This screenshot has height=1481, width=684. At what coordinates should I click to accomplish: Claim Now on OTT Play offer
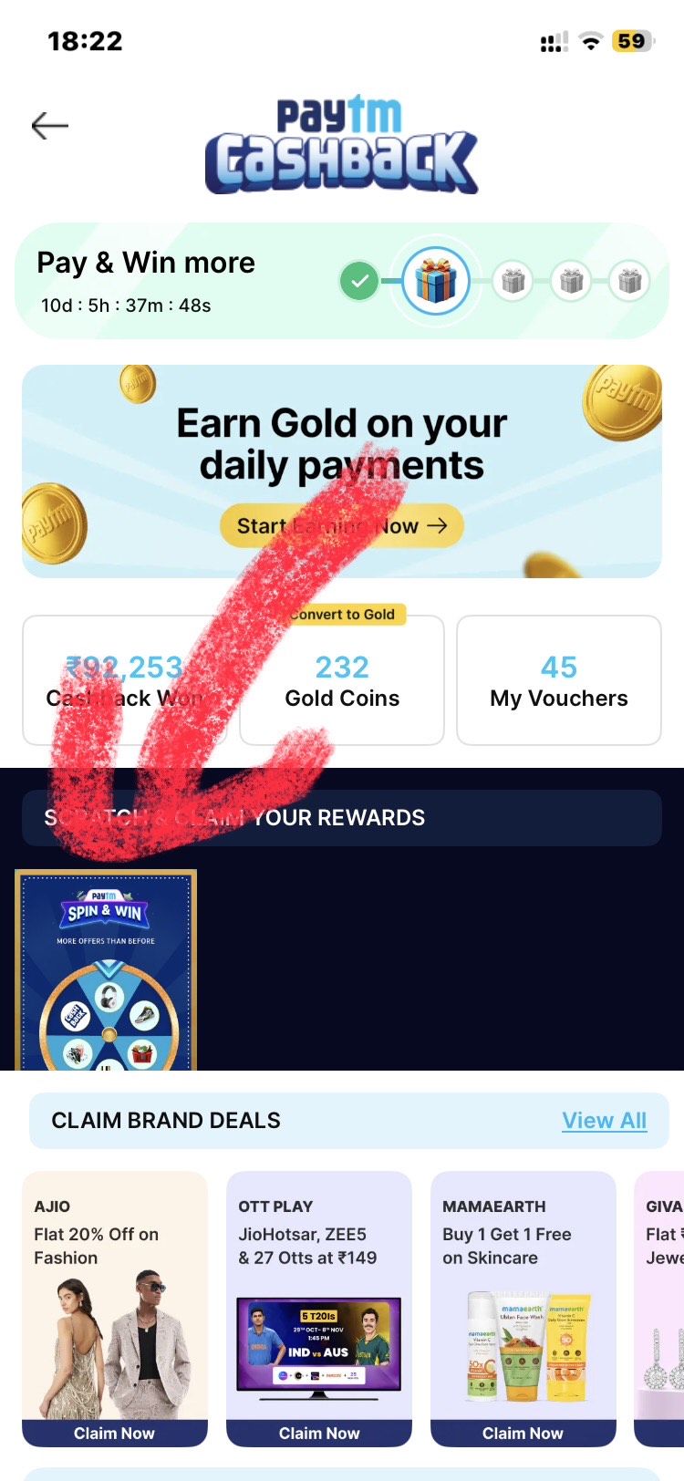point(319,1434)
